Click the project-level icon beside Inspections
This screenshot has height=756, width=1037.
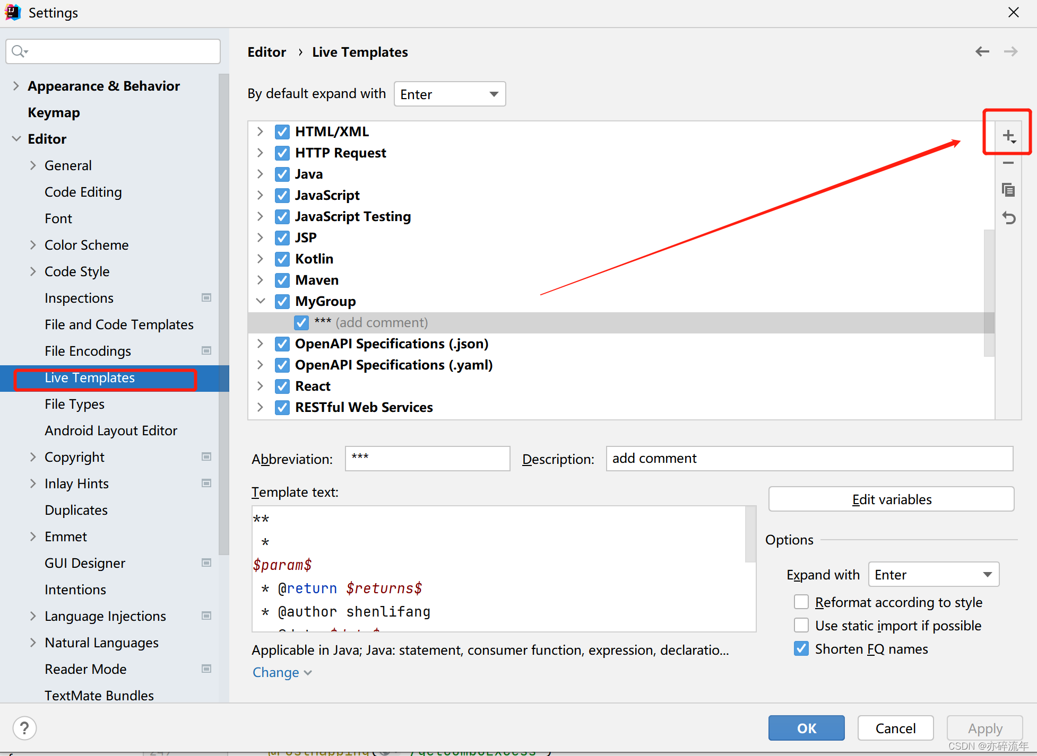coord(206,298)
